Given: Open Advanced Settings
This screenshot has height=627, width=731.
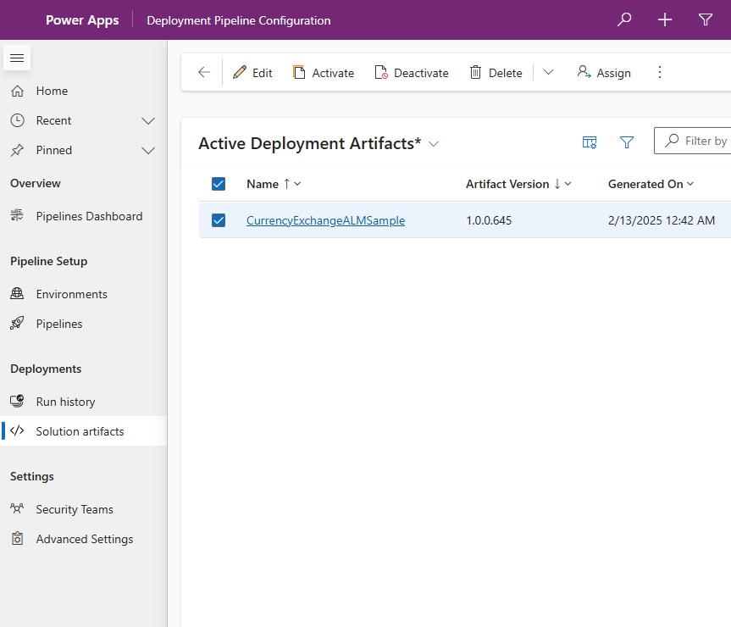Looking at the screenshot, I should tap(84, 539).
